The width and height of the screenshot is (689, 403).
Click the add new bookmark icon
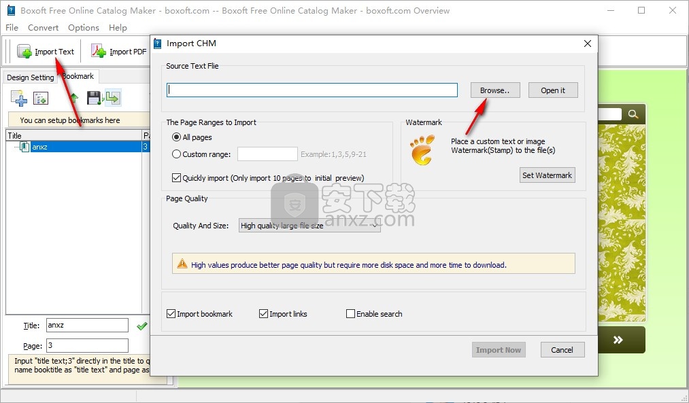point(19,98)
